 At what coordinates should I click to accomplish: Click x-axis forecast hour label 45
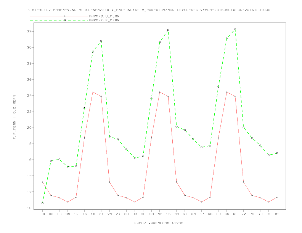point(168,214)
